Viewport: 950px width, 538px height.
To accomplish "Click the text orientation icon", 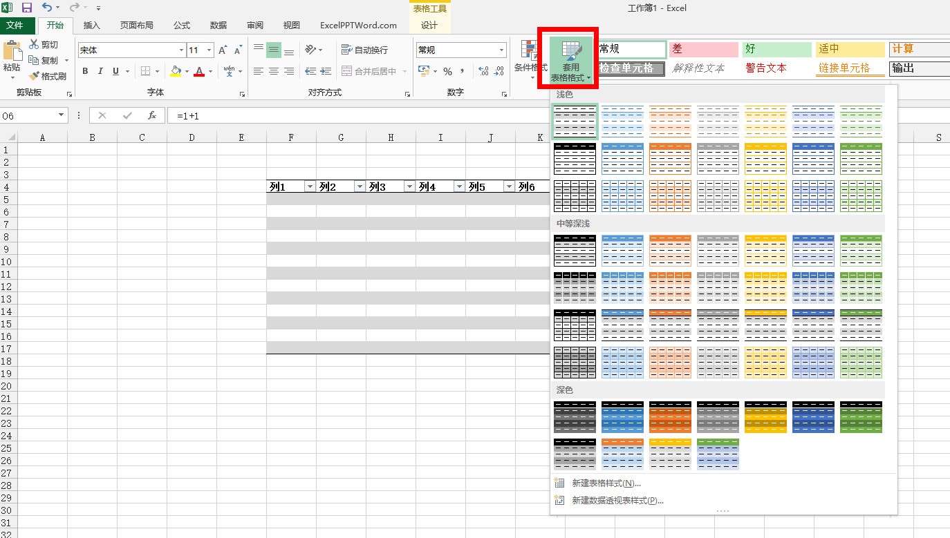I will 311,50.
